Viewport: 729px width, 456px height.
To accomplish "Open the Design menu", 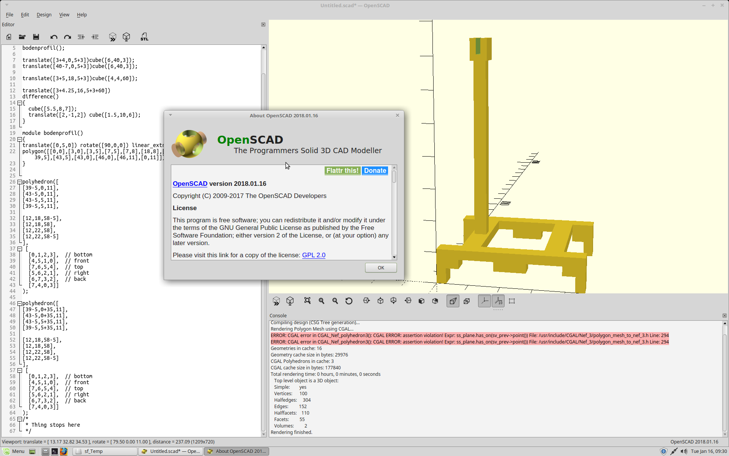I will point(44,15).
